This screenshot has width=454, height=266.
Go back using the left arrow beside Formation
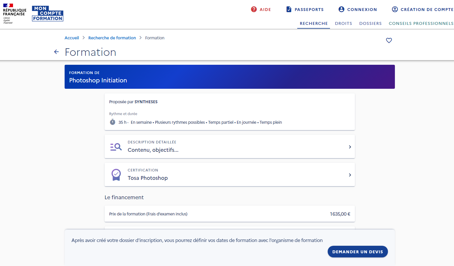[x=56, y=52]
